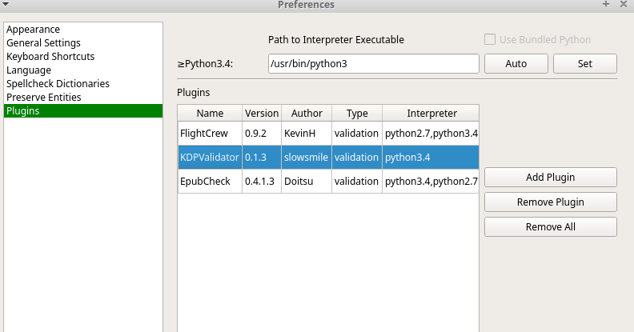Click the Remove Plugin button

coord(550,202)
